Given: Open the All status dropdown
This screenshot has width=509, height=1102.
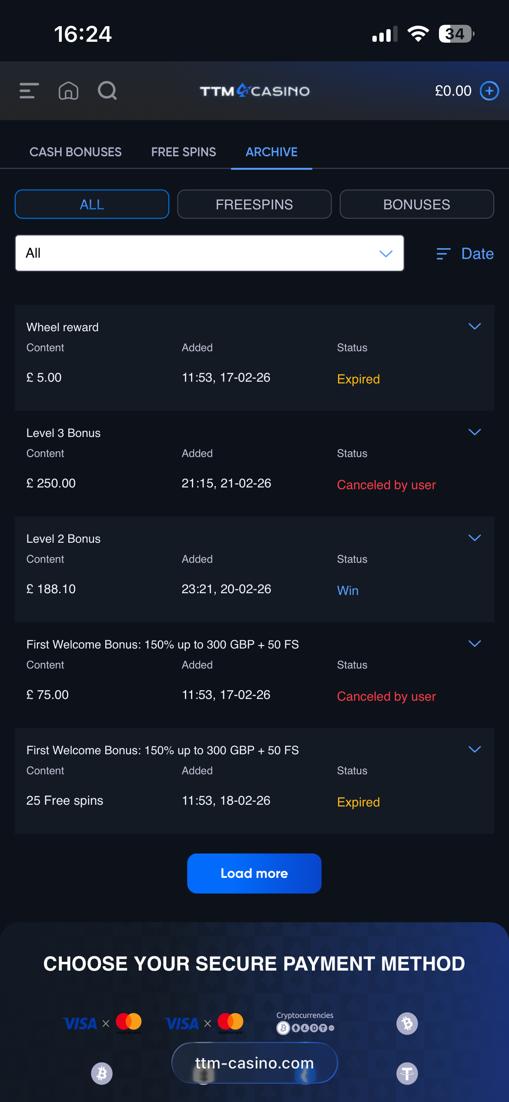Looking at the screenshot, I should pyautogui.click(x=209, y=253).
